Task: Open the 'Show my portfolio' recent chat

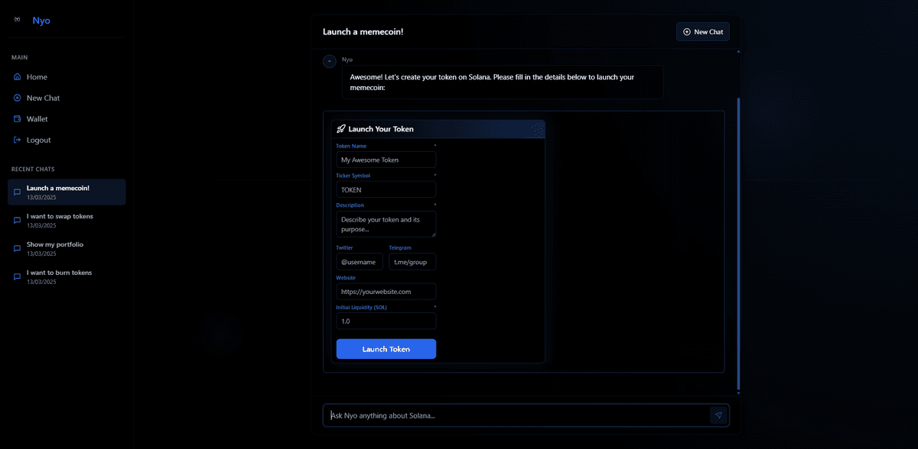Action: pyautogui.click(x=67, y=249)
